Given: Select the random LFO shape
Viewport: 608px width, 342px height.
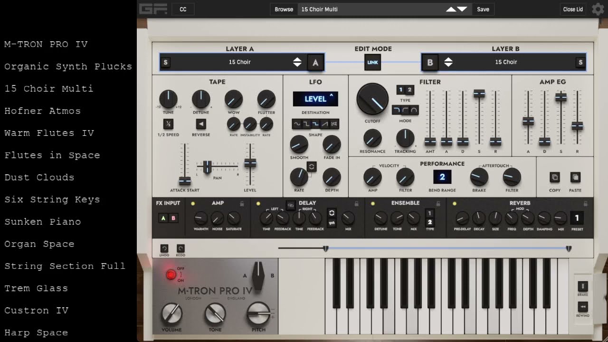Looking at the screenshot, I should tap(334, 124).
